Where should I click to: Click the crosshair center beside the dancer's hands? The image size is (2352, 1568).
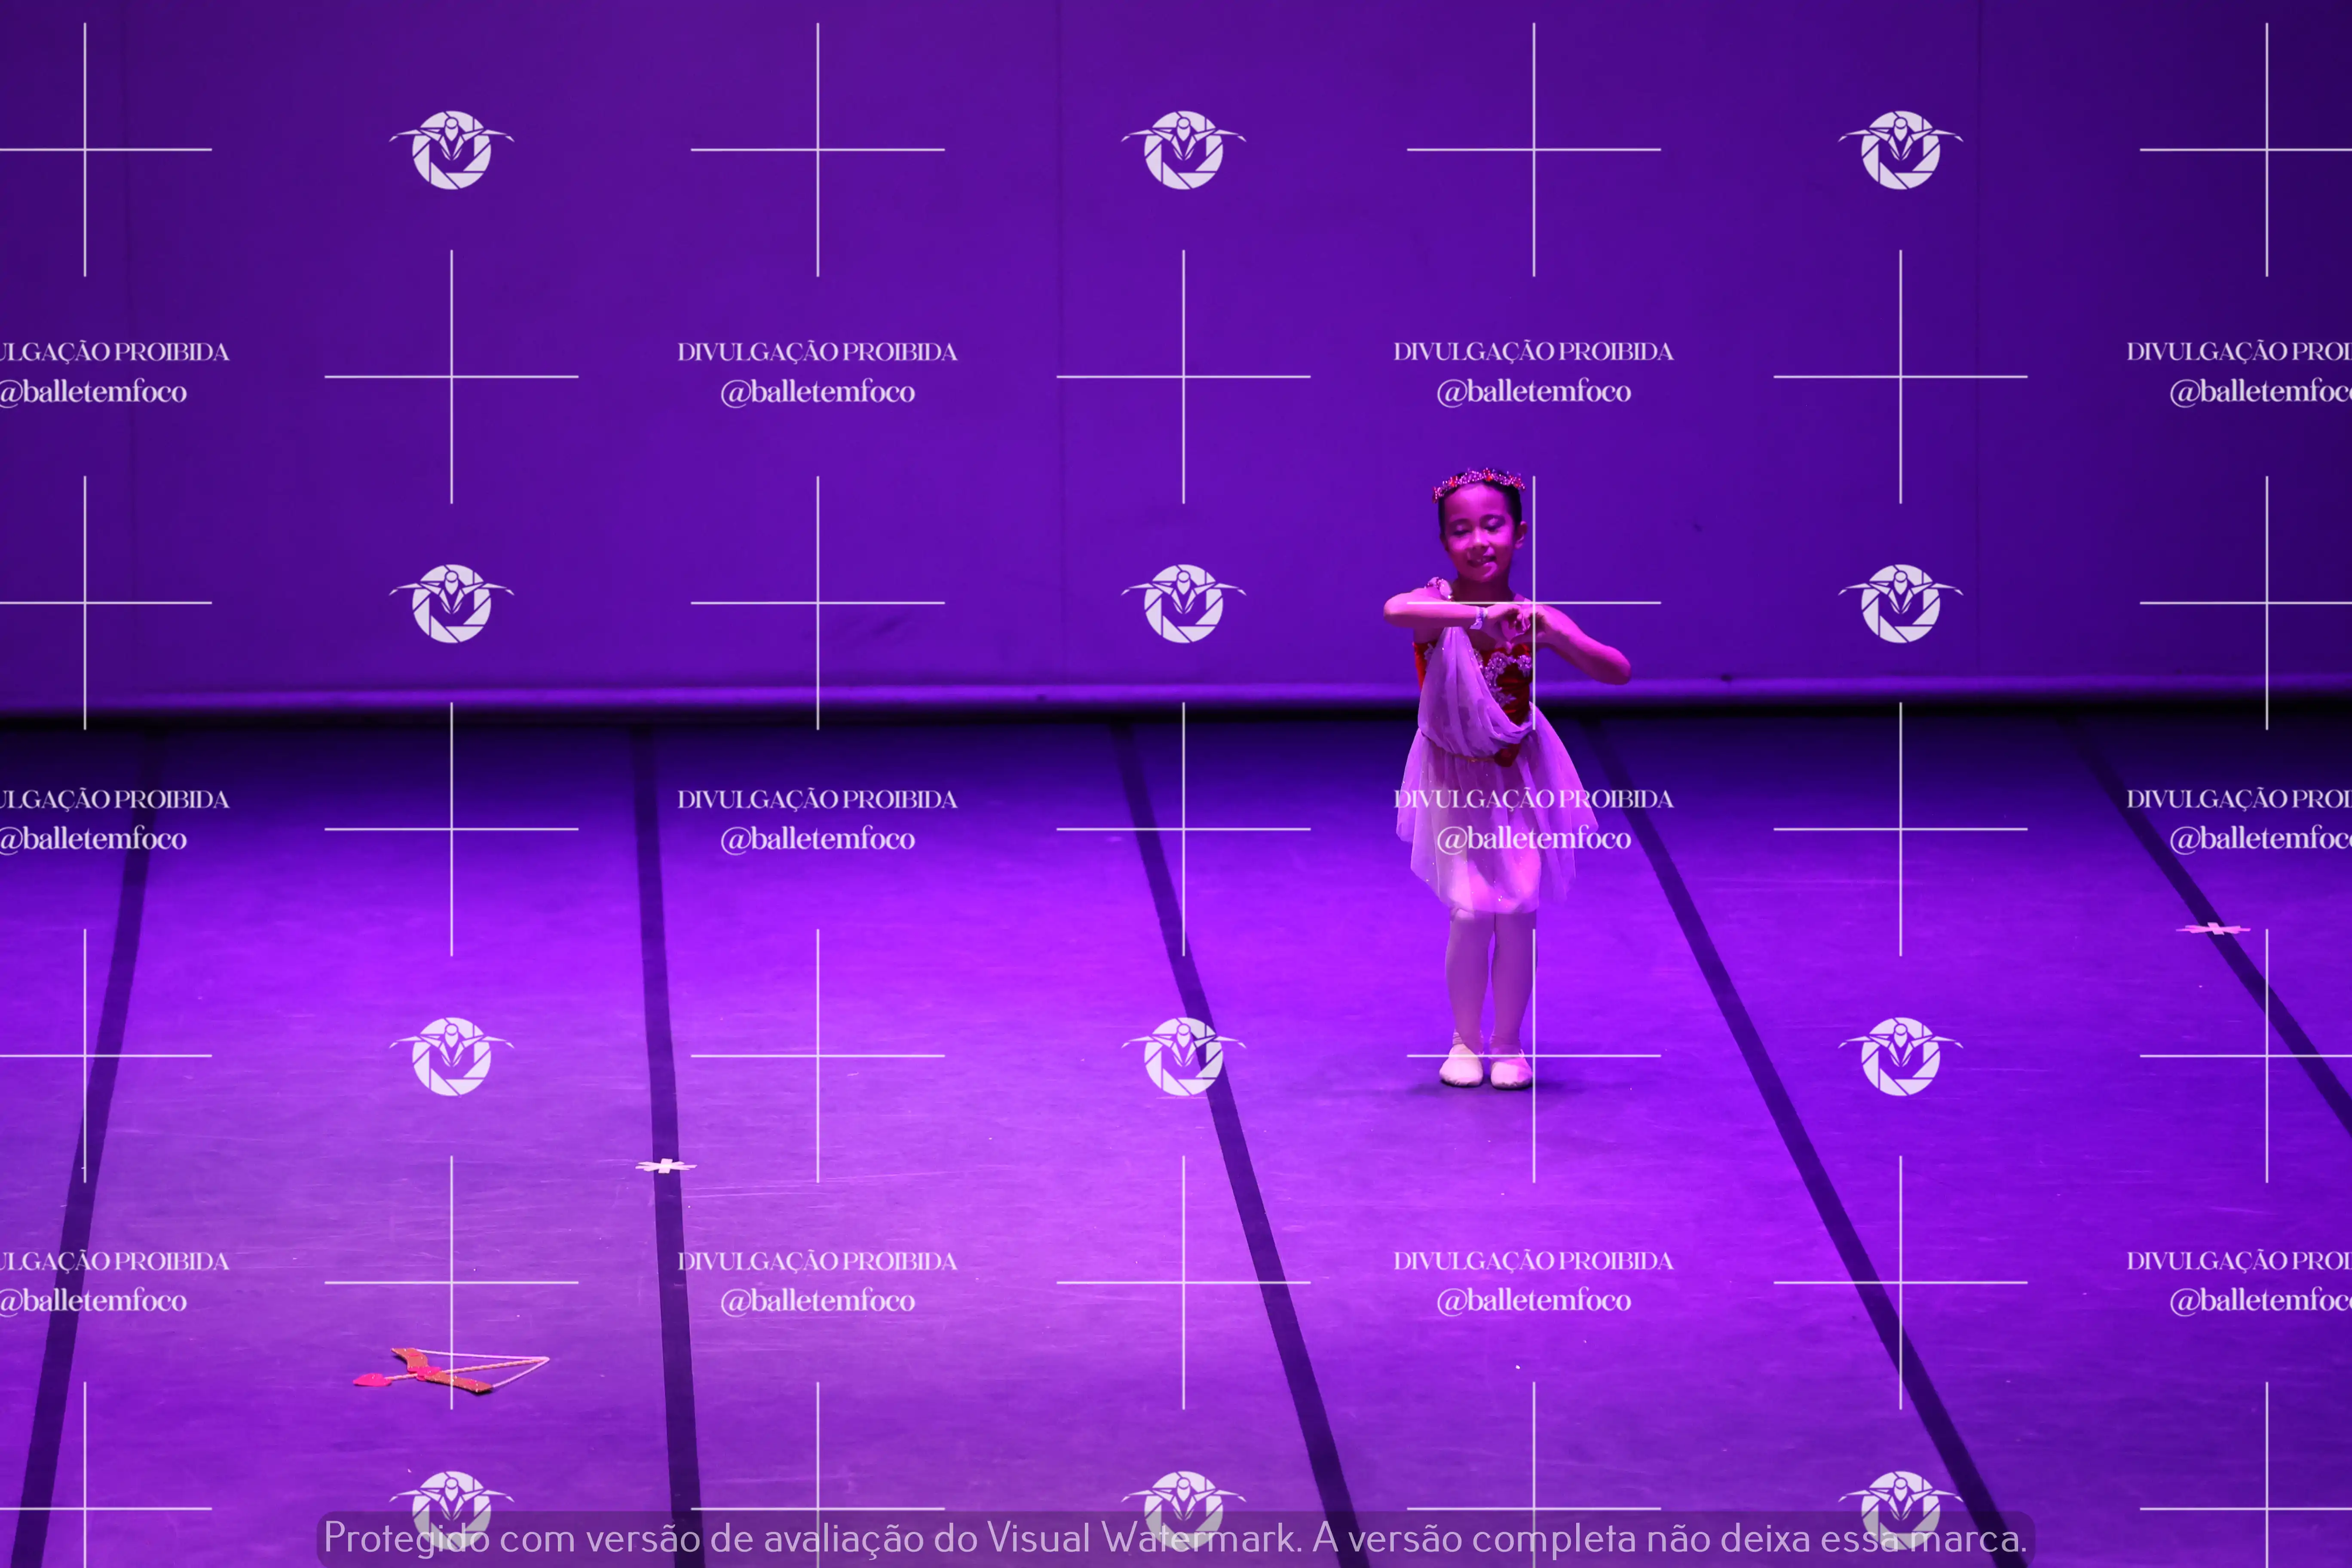pyautogui.click(x=1534, y=603)
